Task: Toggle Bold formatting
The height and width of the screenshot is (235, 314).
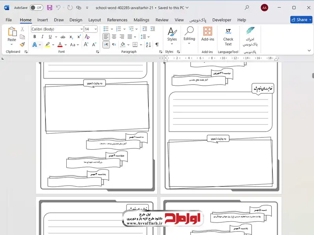Action: (34, 36)
